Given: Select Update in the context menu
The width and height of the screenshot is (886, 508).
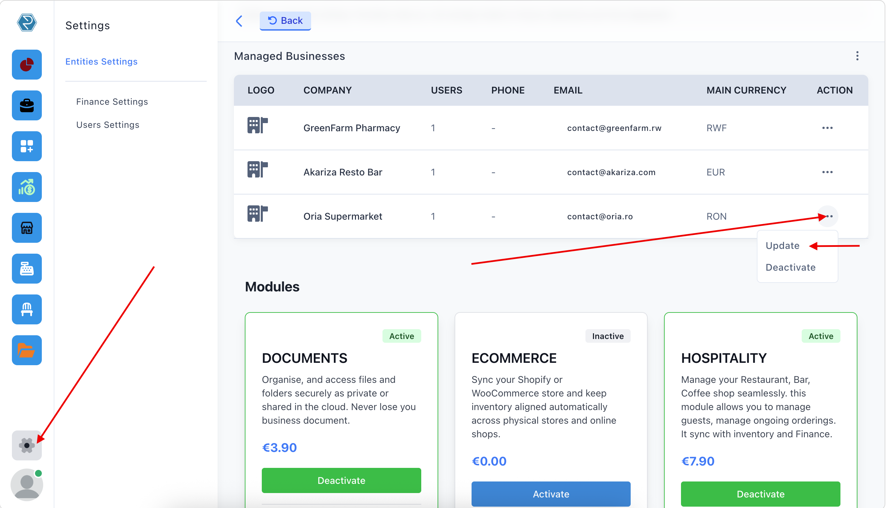Looking at the screenshot, I should pyautogui.click(x=782, y=245).
